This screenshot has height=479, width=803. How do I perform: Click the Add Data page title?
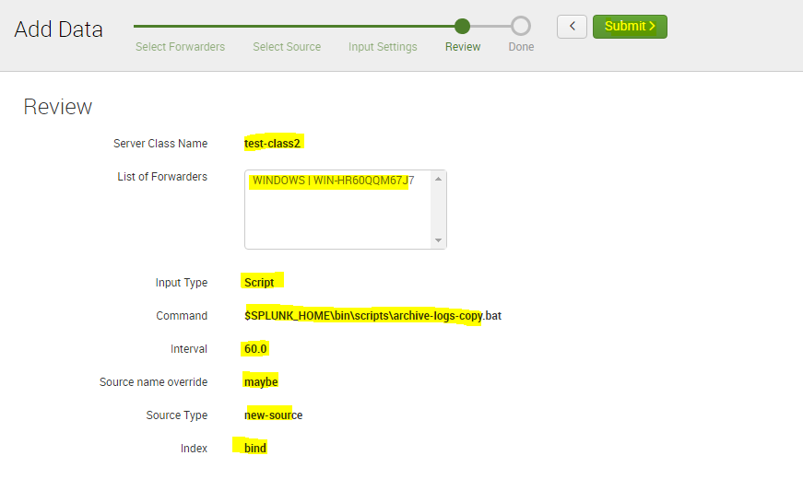[x=58, y=29]
